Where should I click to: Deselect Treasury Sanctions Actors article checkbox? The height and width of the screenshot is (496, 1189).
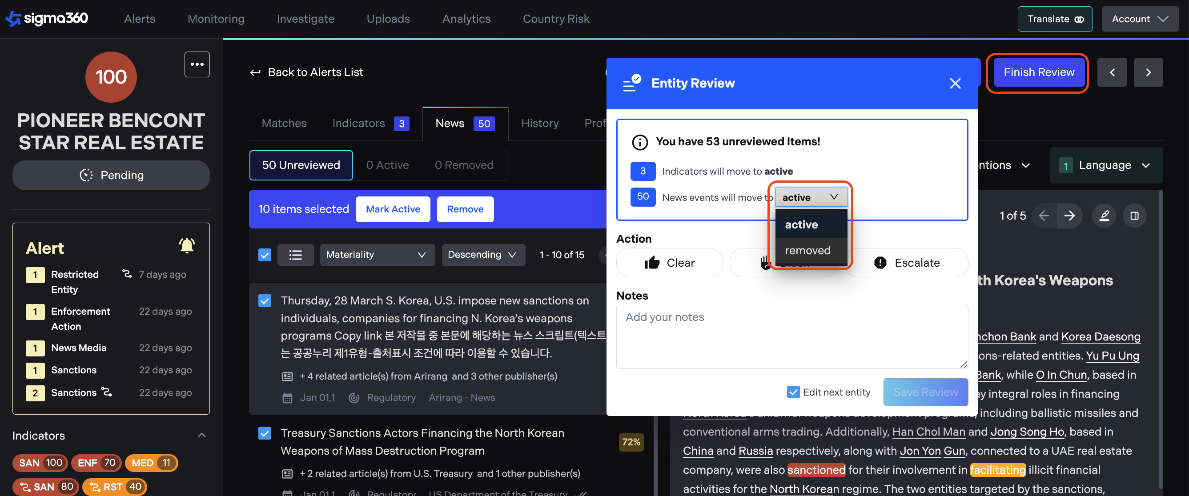click(265, 433)
